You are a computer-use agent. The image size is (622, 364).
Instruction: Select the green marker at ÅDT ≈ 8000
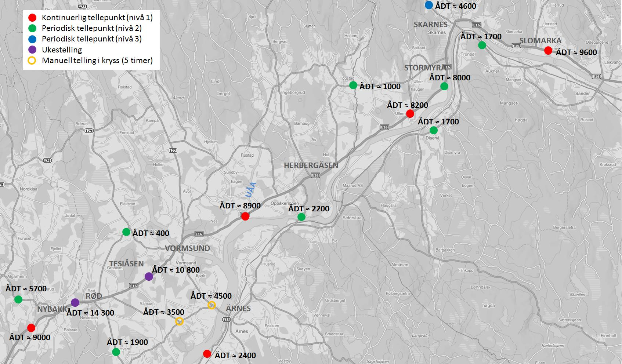coord(444,86)
